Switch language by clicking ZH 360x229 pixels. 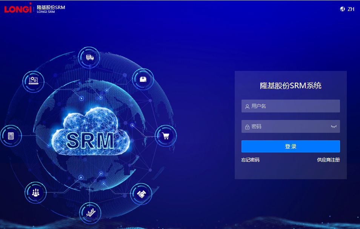pyautogui.click(x=350, y=8)
